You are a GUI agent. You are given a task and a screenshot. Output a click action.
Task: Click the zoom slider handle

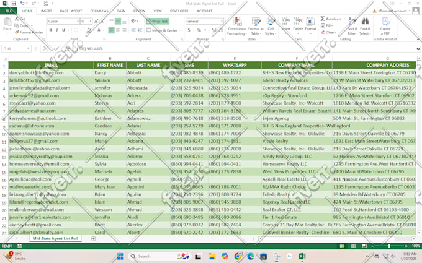[389, 246]
